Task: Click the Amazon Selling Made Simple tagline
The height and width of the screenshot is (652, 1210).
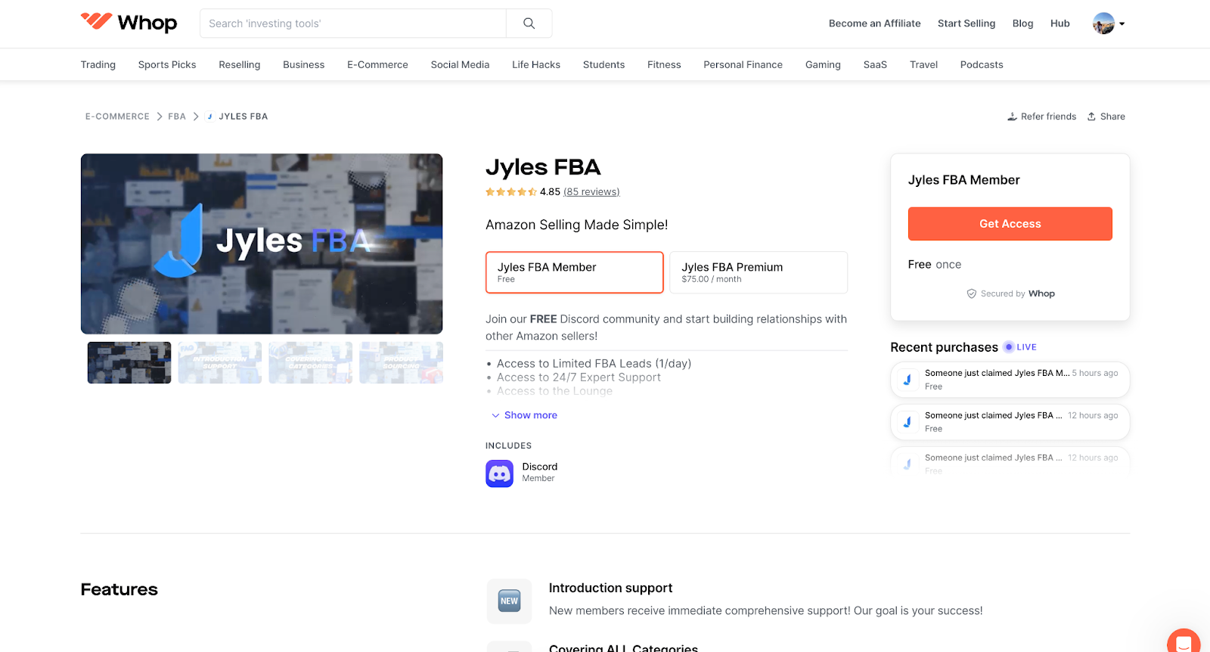Action: pyautogui.click(x=577, y=225)
